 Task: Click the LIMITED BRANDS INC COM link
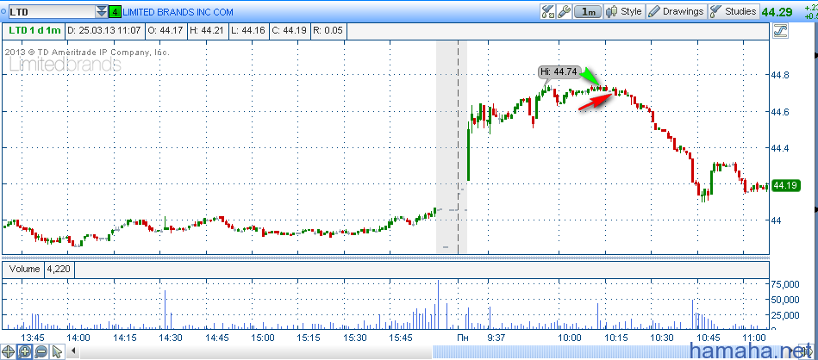[x=178, y=12]
